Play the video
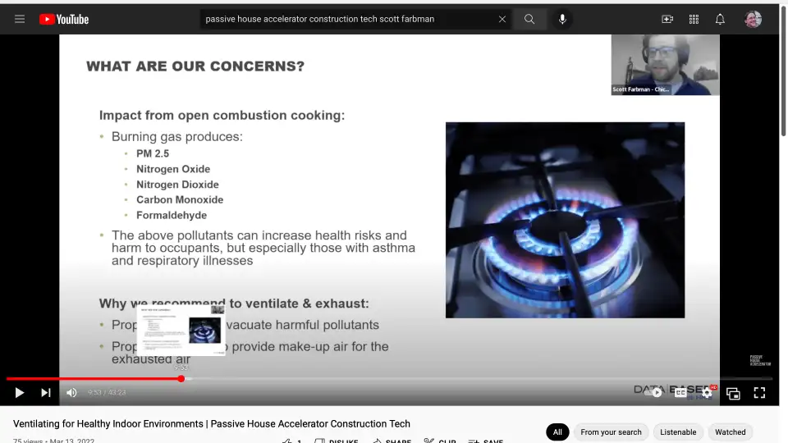This screenshot has width=788, height=443. [20, 393]
